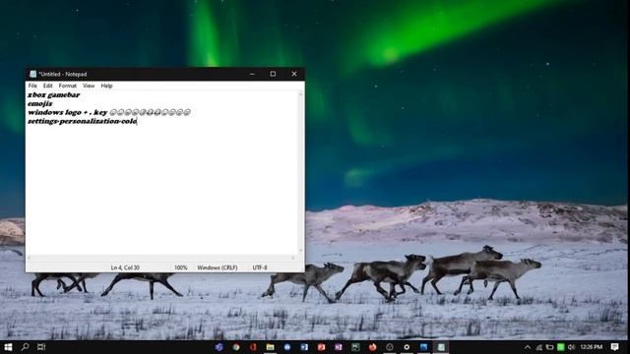Open the battery icon in system tray
This screenshot has height=354, width=630.
[x=549, y=347]
